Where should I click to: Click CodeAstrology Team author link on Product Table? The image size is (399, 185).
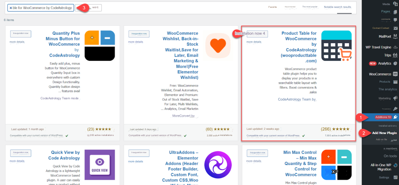297,99
